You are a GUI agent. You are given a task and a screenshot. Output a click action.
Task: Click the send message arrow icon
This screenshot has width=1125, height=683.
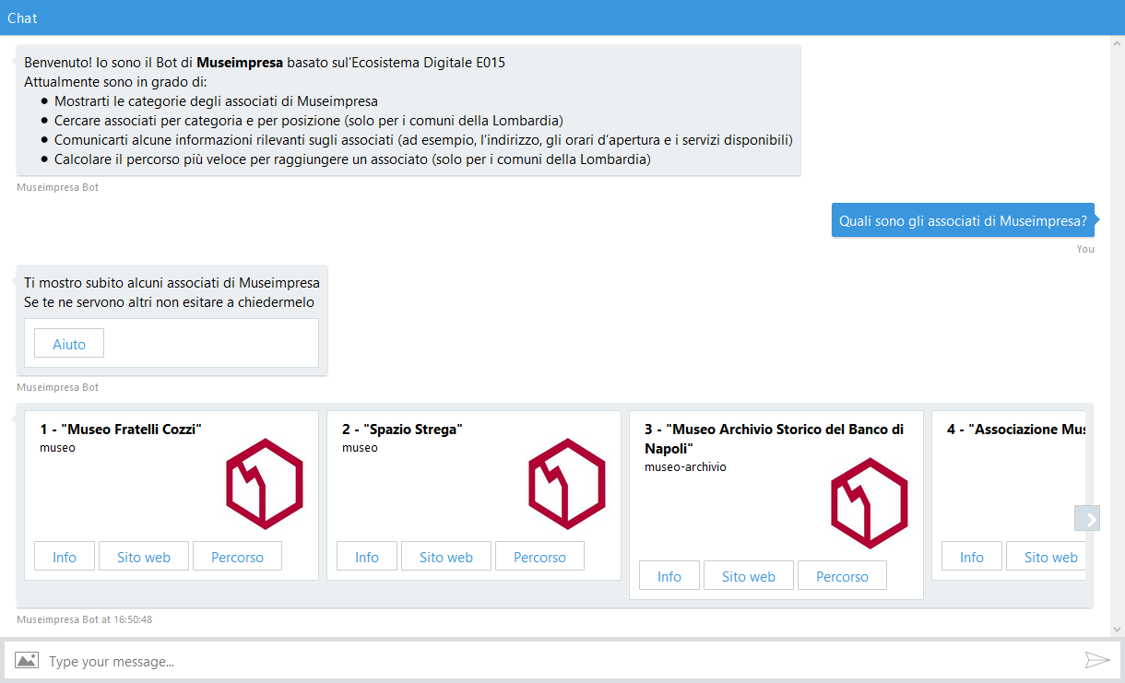[x=1096, y=660]
